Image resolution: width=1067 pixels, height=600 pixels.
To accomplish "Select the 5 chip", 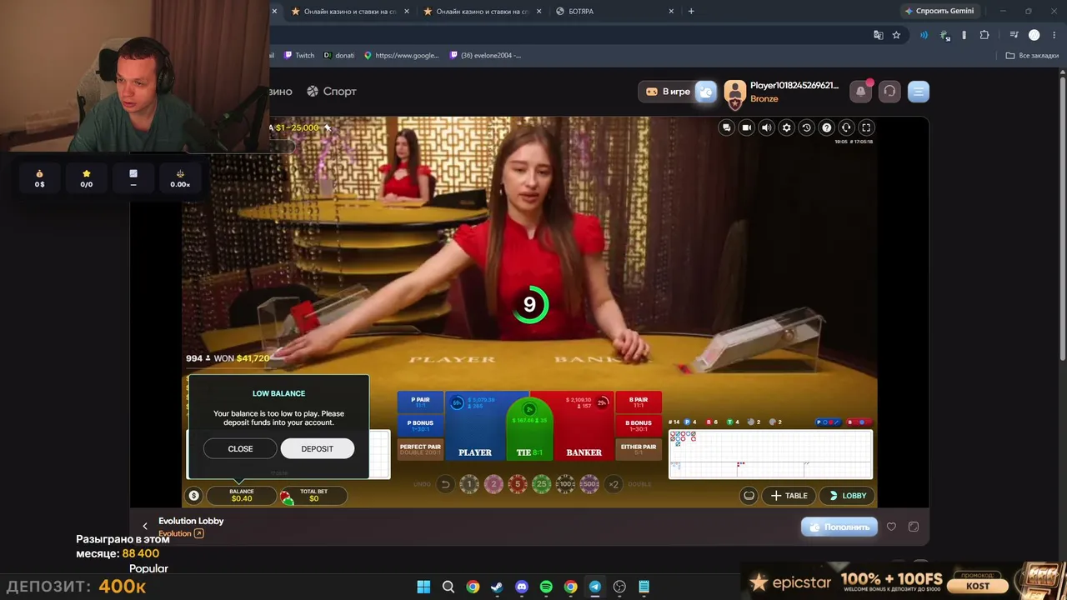I will (518, 484).
